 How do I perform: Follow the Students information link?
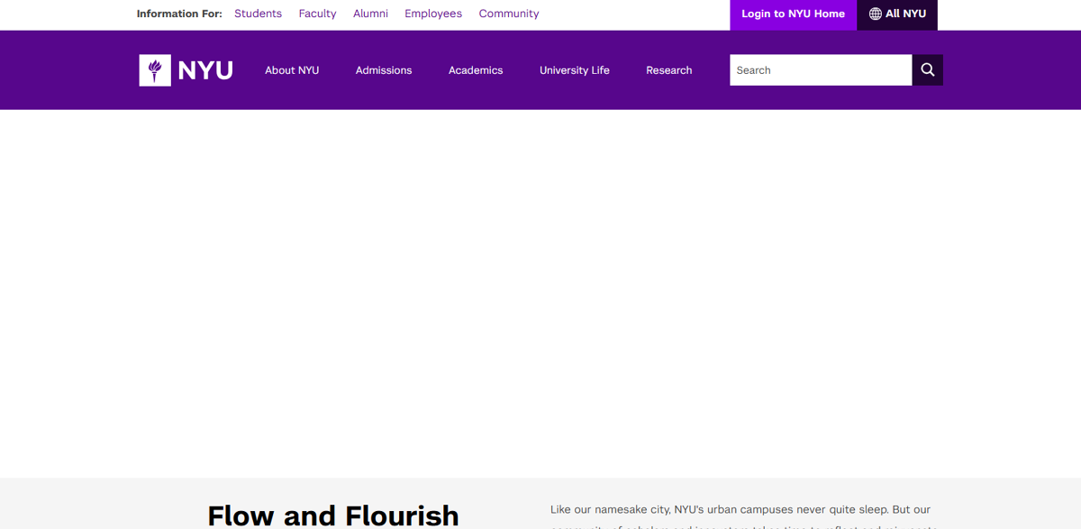pos(258,13)
